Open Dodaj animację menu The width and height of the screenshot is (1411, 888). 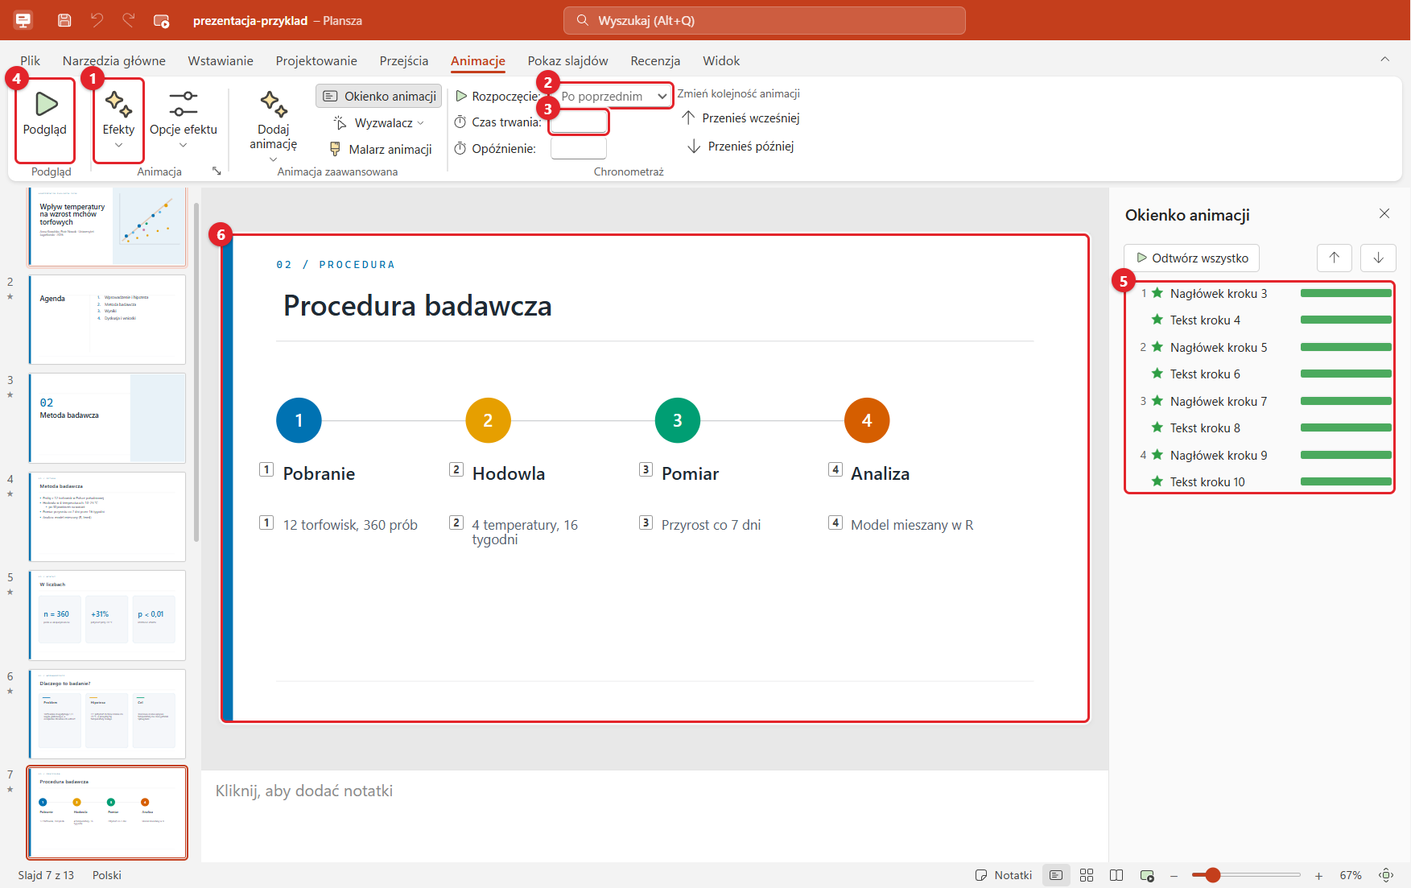(273, 125)
